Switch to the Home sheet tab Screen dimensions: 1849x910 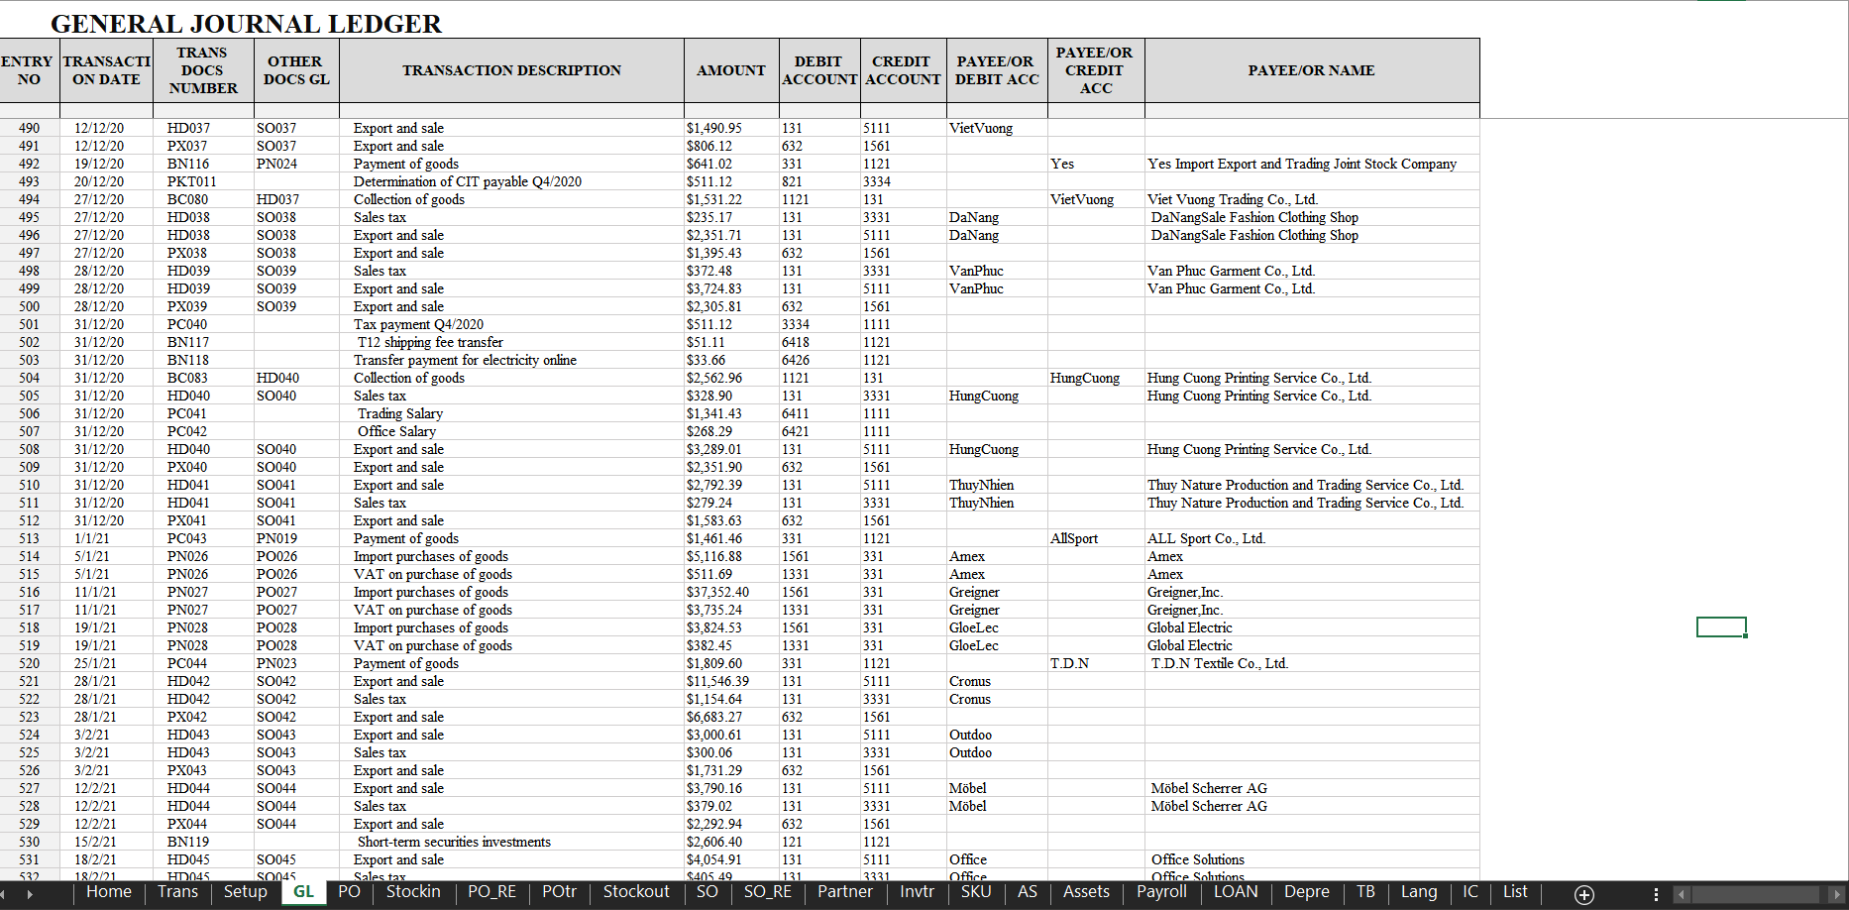pyautogui.click(x=109, y=891)
